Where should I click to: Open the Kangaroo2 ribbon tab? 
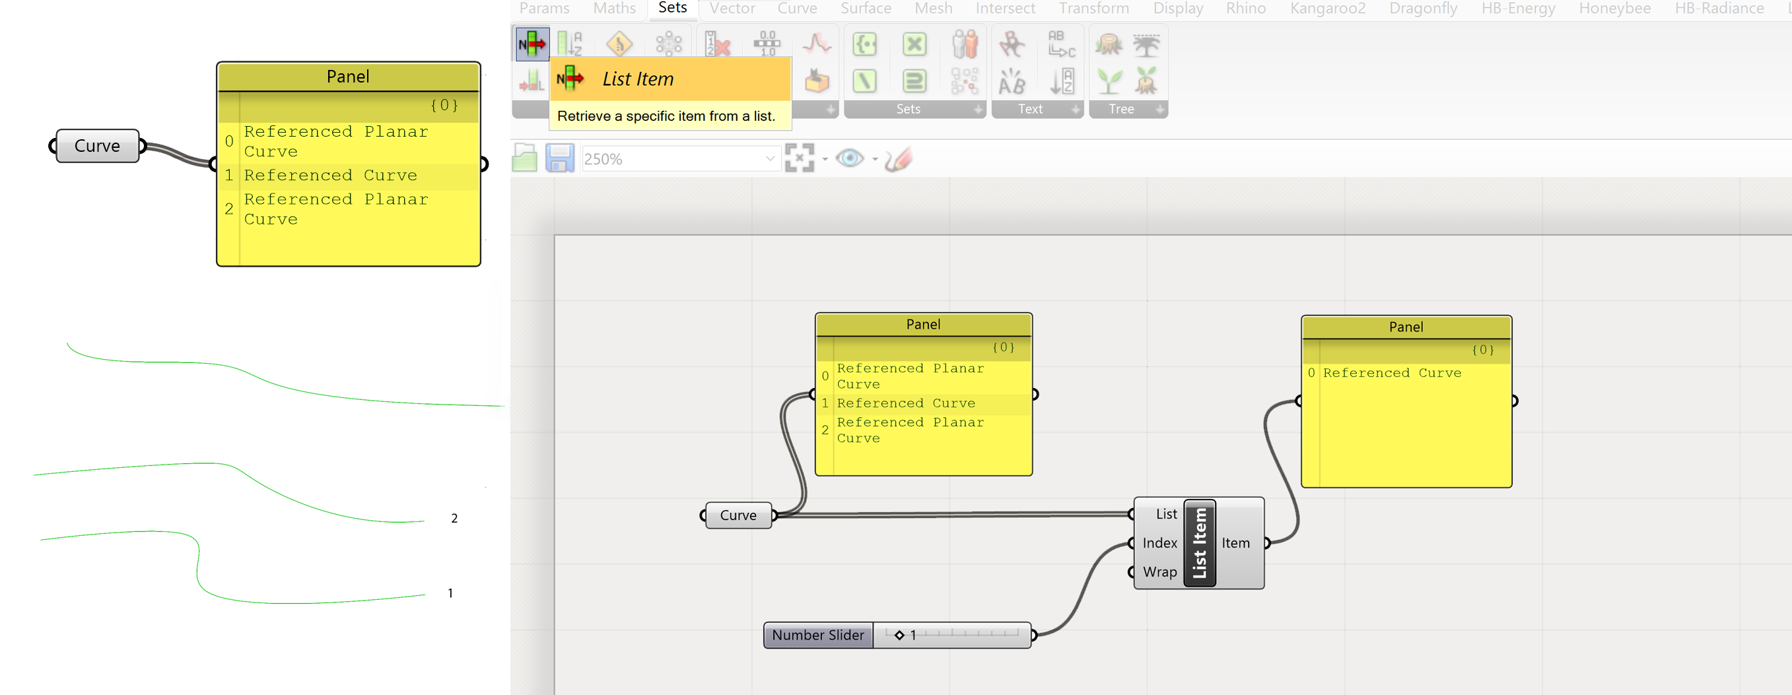coord(1327,9)
